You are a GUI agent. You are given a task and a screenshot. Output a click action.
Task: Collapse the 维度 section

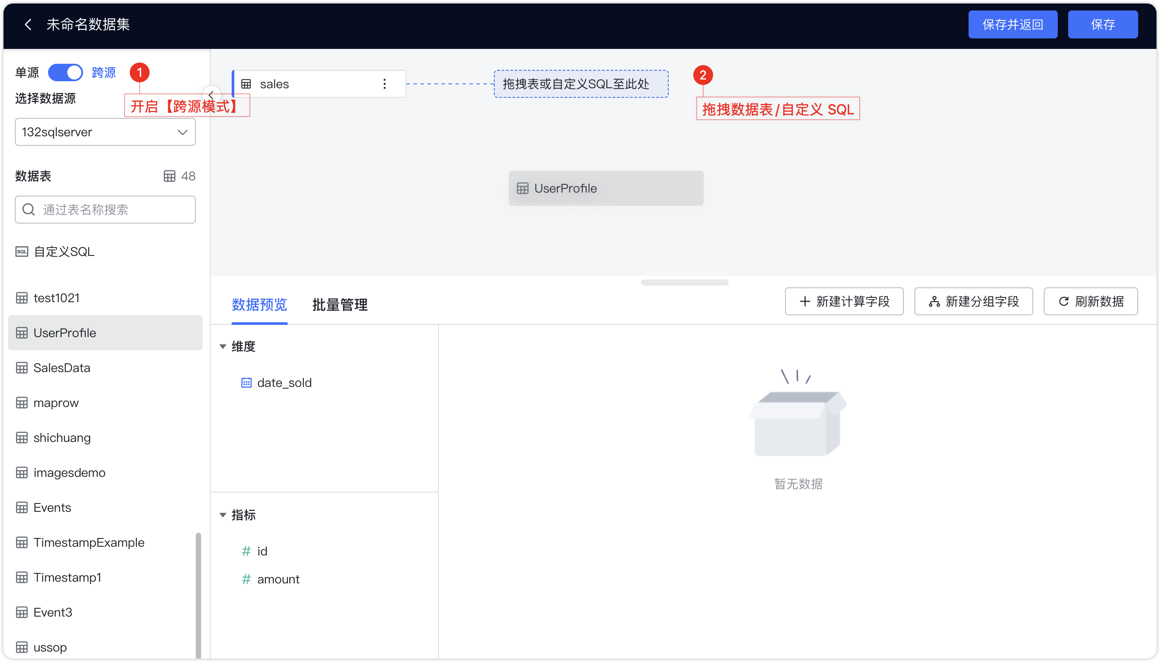click(223, 347)
